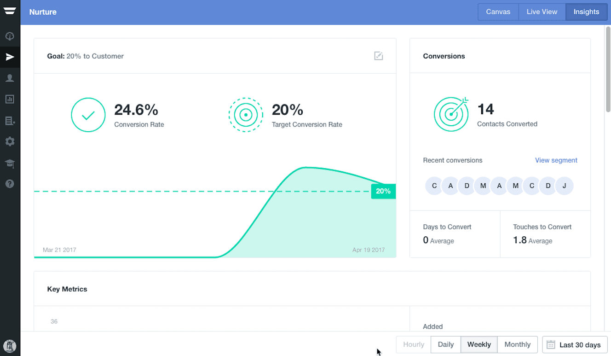Click the 36 axis value in Key Metrics
611x356 pixels.
point(54,321)
